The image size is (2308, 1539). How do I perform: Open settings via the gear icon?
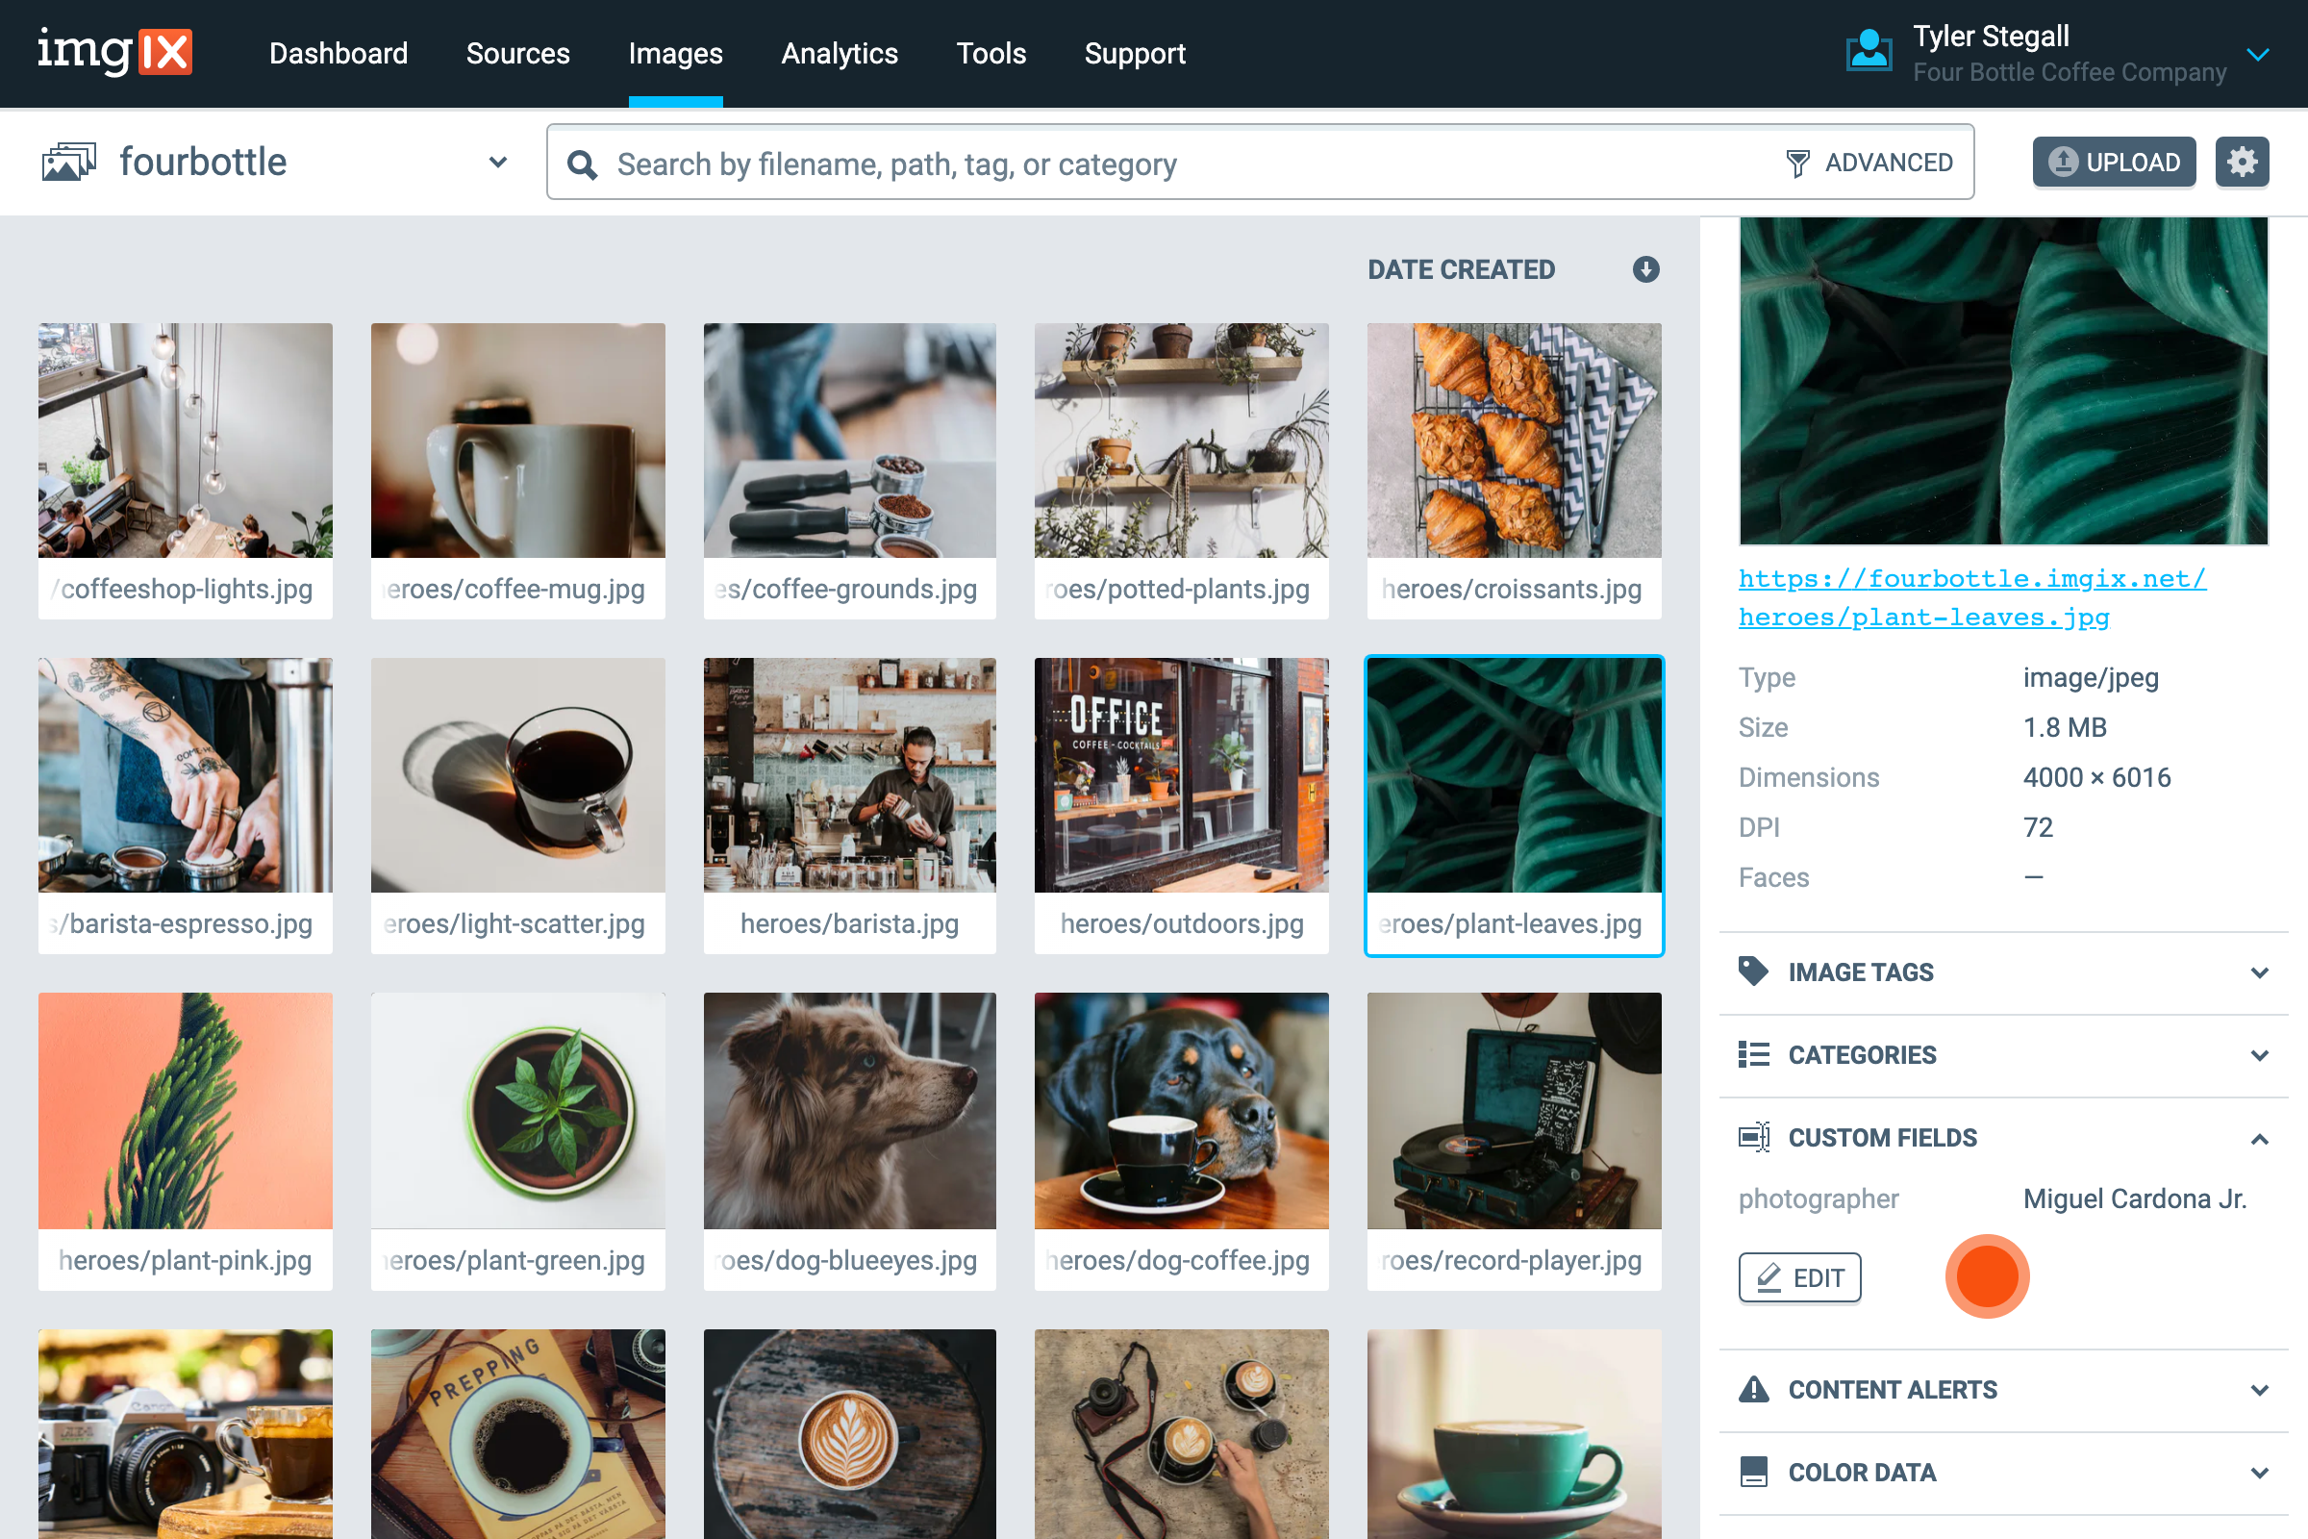click(x=2242, y=162)
